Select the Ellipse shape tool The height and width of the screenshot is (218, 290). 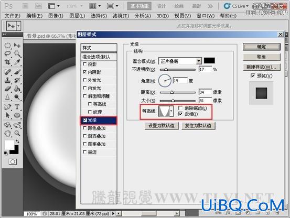tap(17, 115)
